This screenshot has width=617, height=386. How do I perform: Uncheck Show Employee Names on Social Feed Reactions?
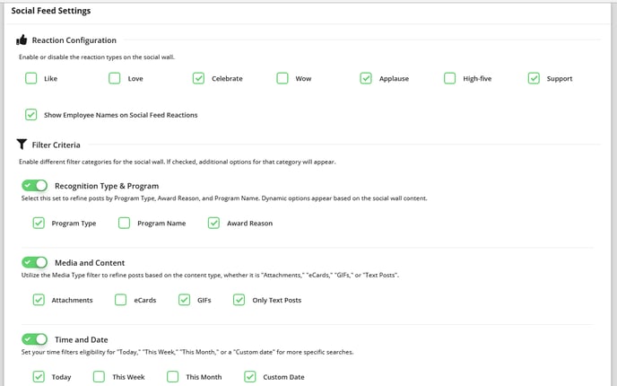[31, 115]
